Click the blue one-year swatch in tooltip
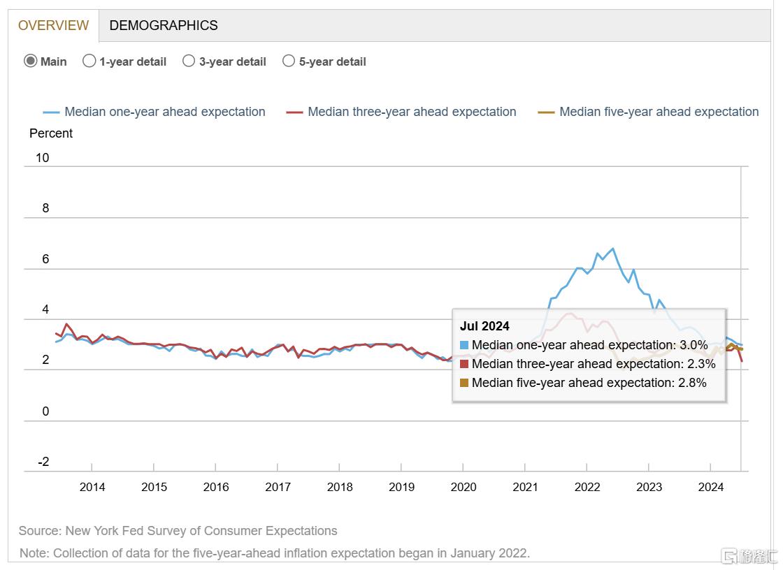783x570 pixels. [x=464, y=345]
